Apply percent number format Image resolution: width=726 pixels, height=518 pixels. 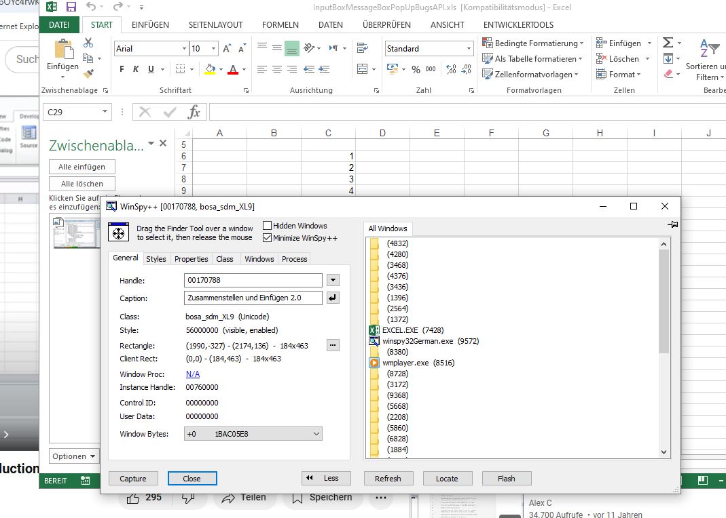point(416,69)
